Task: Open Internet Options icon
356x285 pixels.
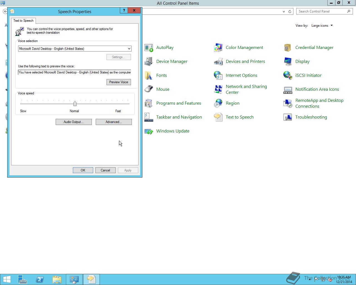Action: [x=218, y=75]
